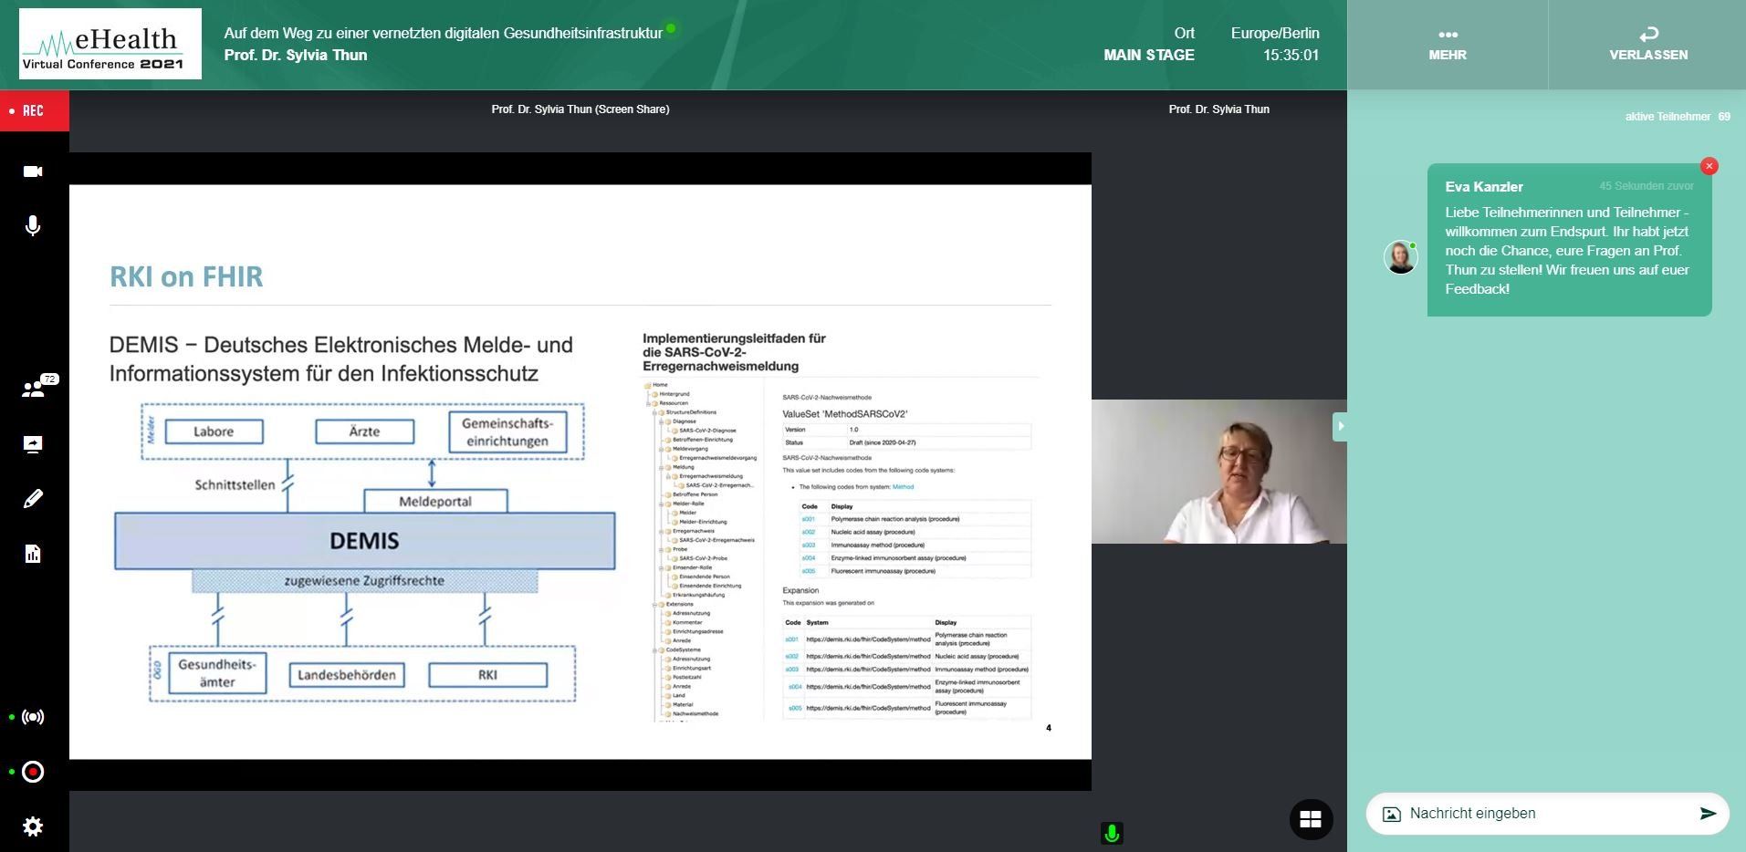Click the 15:35:01 clock time
Viewport: 1746px width, 852px height.
pyautogui.click(x=1291, y=55)
